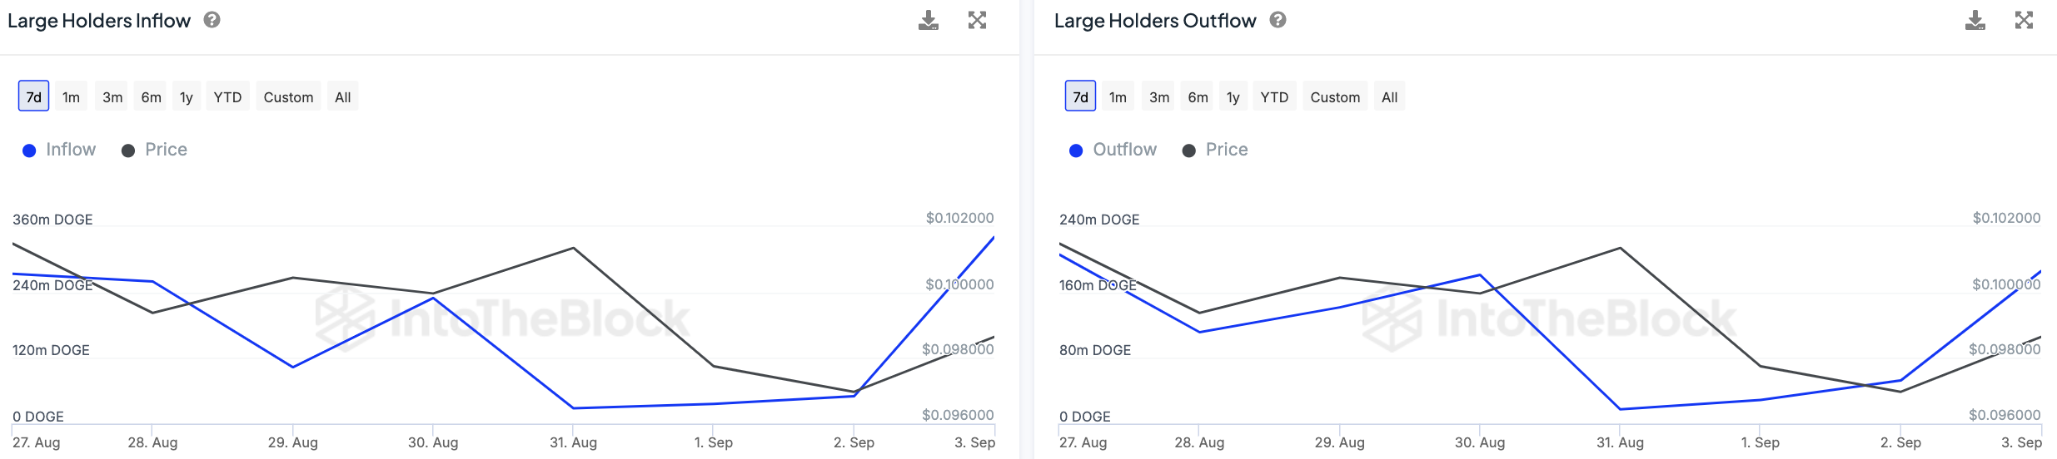Toggle Inflow series legend dot
Screen dimensions: 2057x459
point(29,151)
